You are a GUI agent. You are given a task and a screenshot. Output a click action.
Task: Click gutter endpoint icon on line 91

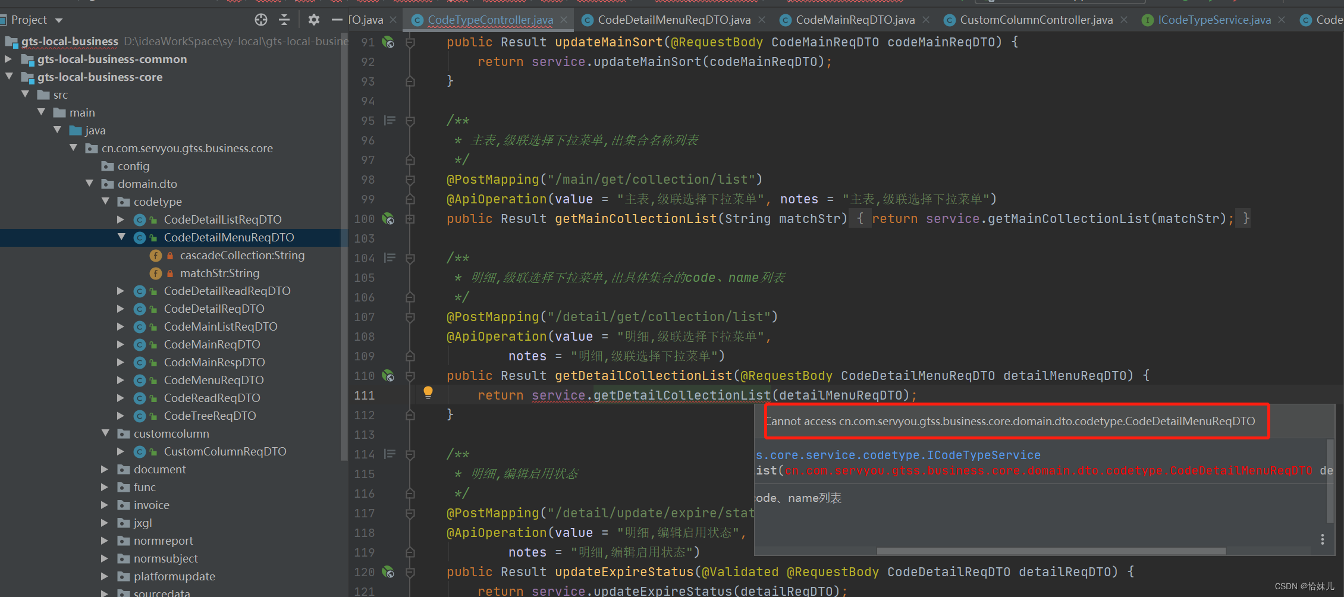[388, 42]
